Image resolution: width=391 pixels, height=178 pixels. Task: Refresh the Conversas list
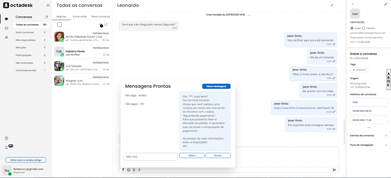(x=47, y=17)
